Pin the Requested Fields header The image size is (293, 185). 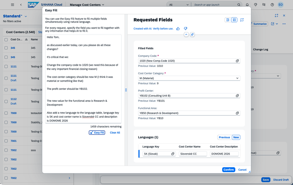click(192, 35)
